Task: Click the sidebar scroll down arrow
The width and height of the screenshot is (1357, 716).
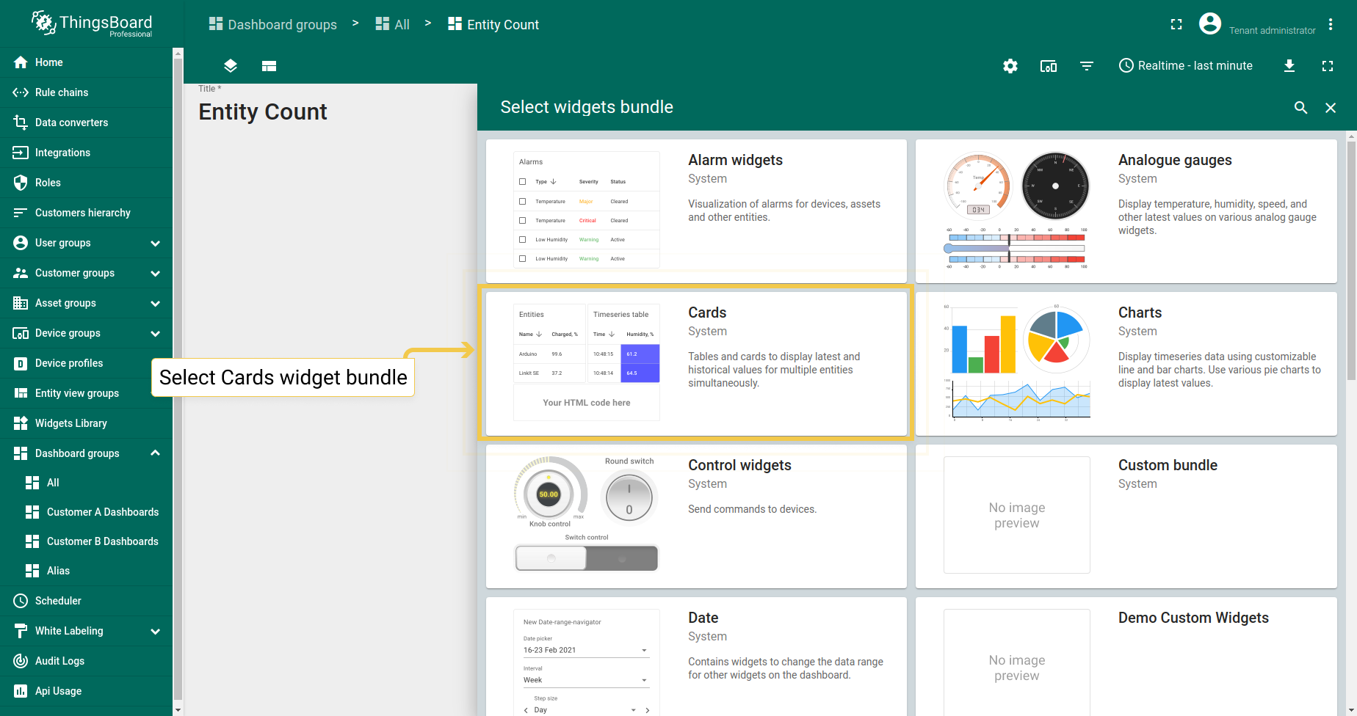Action: pyautogui.click(x=178, y=710)
